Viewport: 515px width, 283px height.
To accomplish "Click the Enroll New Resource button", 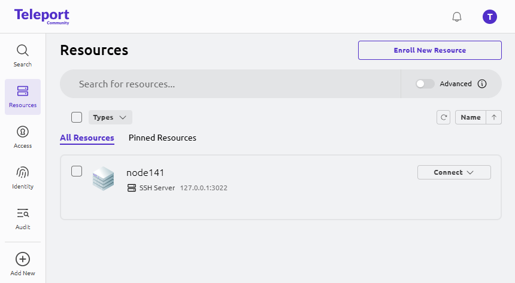I will point(429,50).
